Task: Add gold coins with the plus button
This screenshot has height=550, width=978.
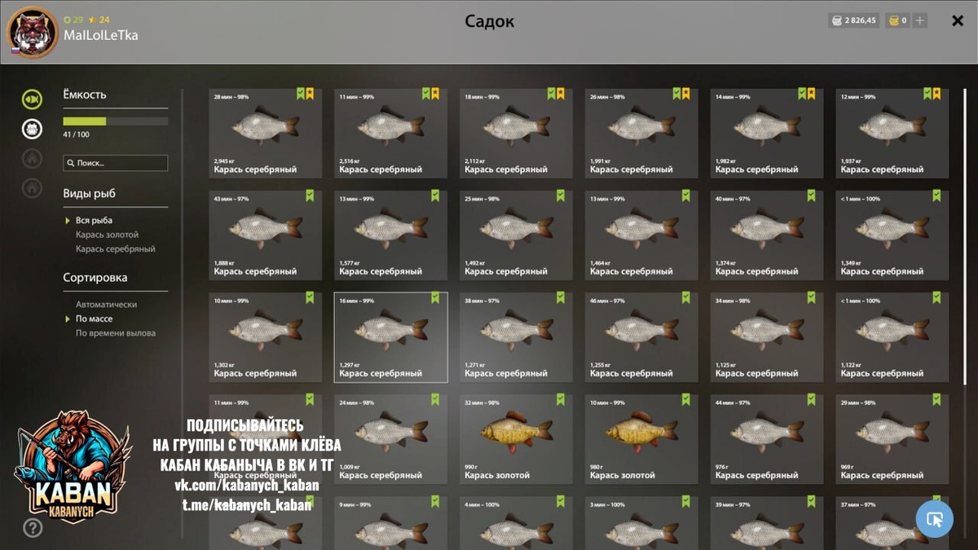Action: click(x=919, y=20)
